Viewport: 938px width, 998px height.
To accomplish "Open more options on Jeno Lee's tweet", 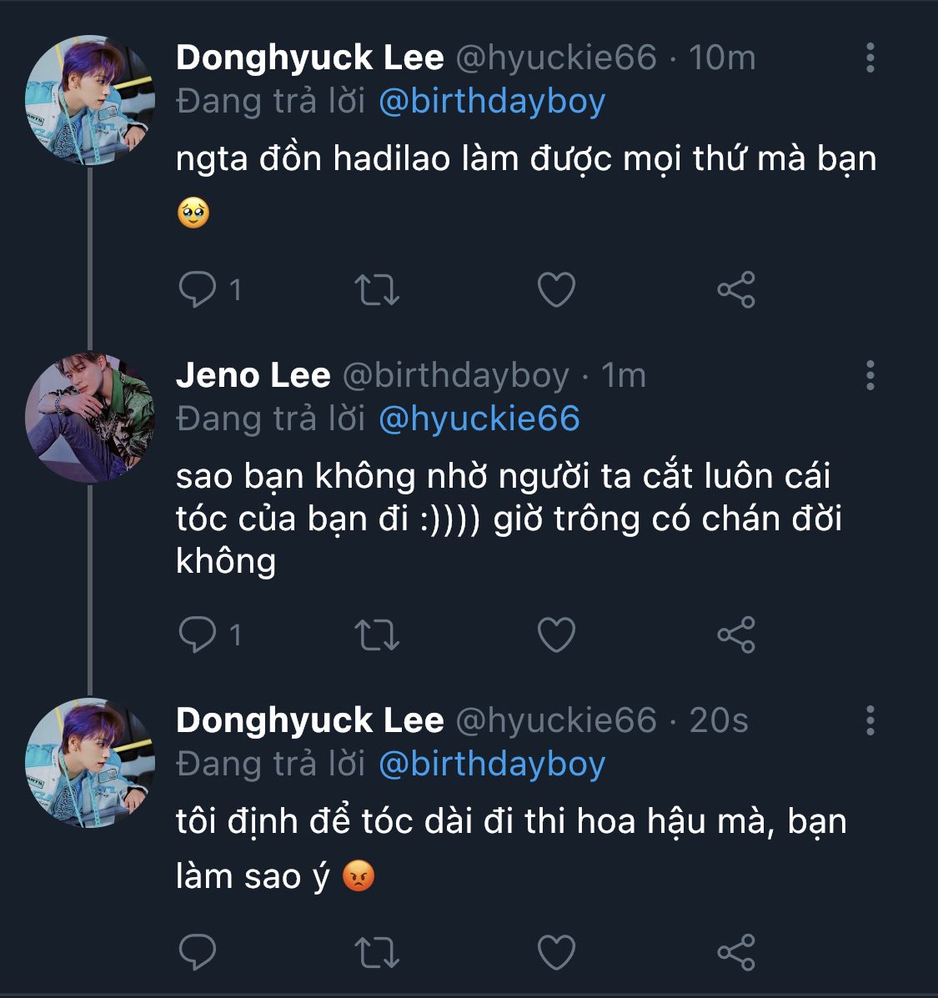I will 870,376.
